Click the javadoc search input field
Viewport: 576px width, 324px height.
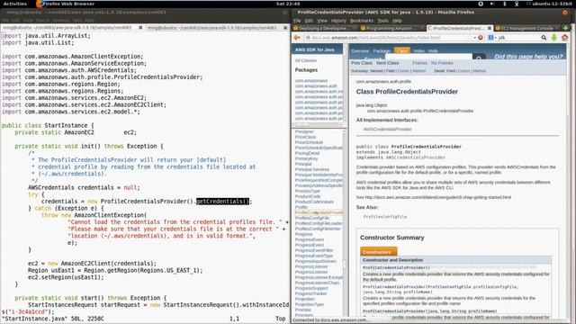point(428,57)
